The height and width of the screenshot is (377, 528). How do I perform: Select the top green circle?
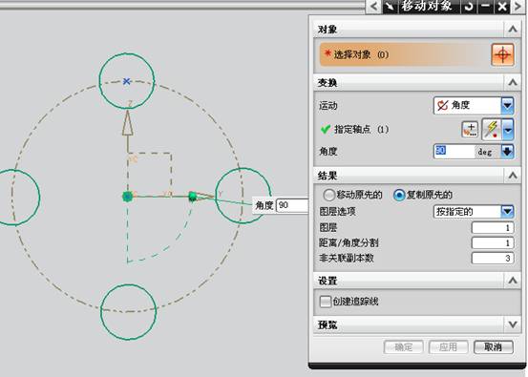pyautogui.click(x=127, y=81)
